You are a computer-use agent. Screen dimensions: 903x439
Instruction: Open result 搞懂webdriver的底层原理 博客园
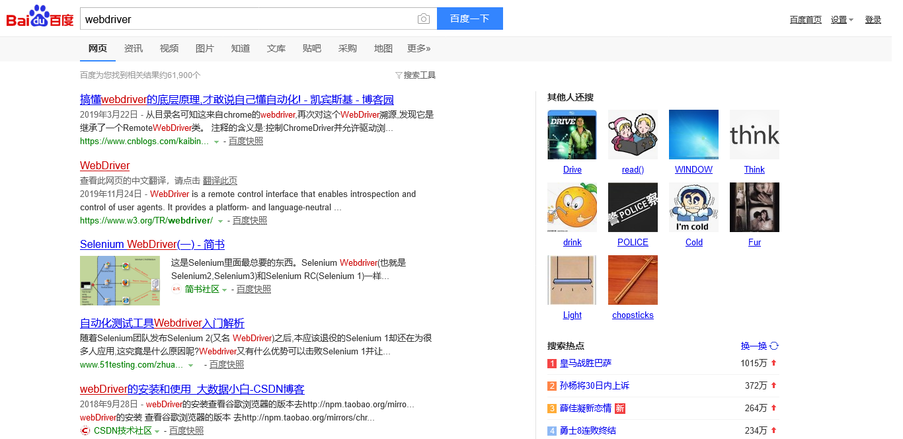coord(237,100)
